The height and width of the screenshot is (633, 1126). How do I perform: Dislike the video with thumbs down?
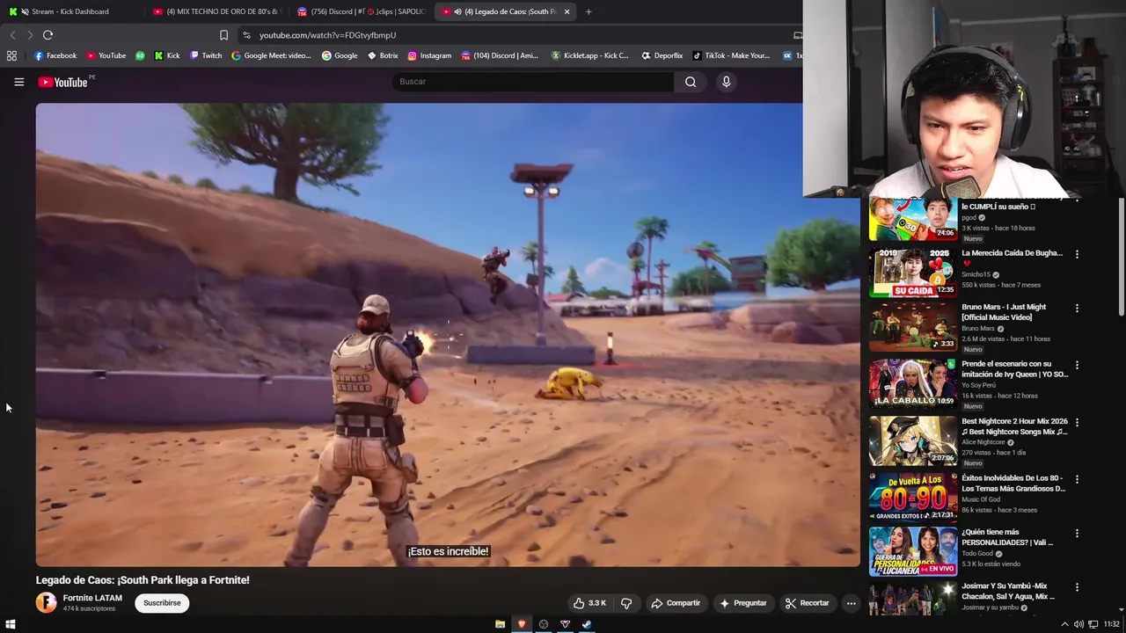click(x=626, y=603)
